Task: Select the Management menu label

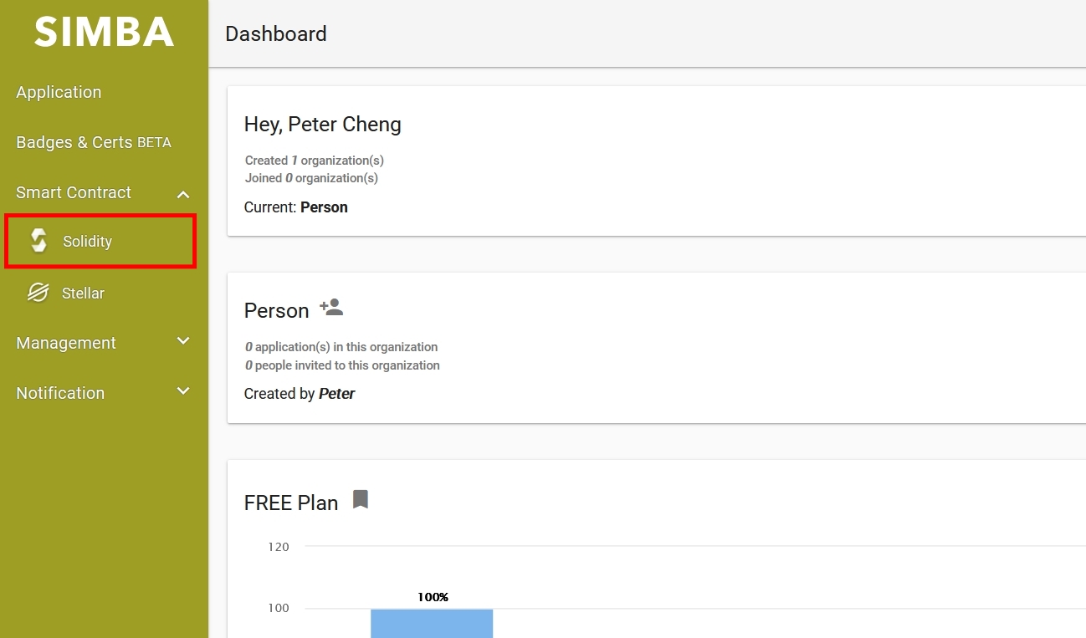Action: pyautogui.click(x=66, y=343)
